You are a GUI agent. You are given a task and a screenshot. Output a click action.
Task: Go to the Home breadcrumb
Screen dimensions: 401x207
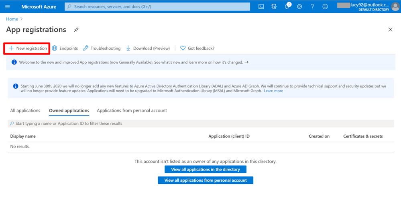12,19
